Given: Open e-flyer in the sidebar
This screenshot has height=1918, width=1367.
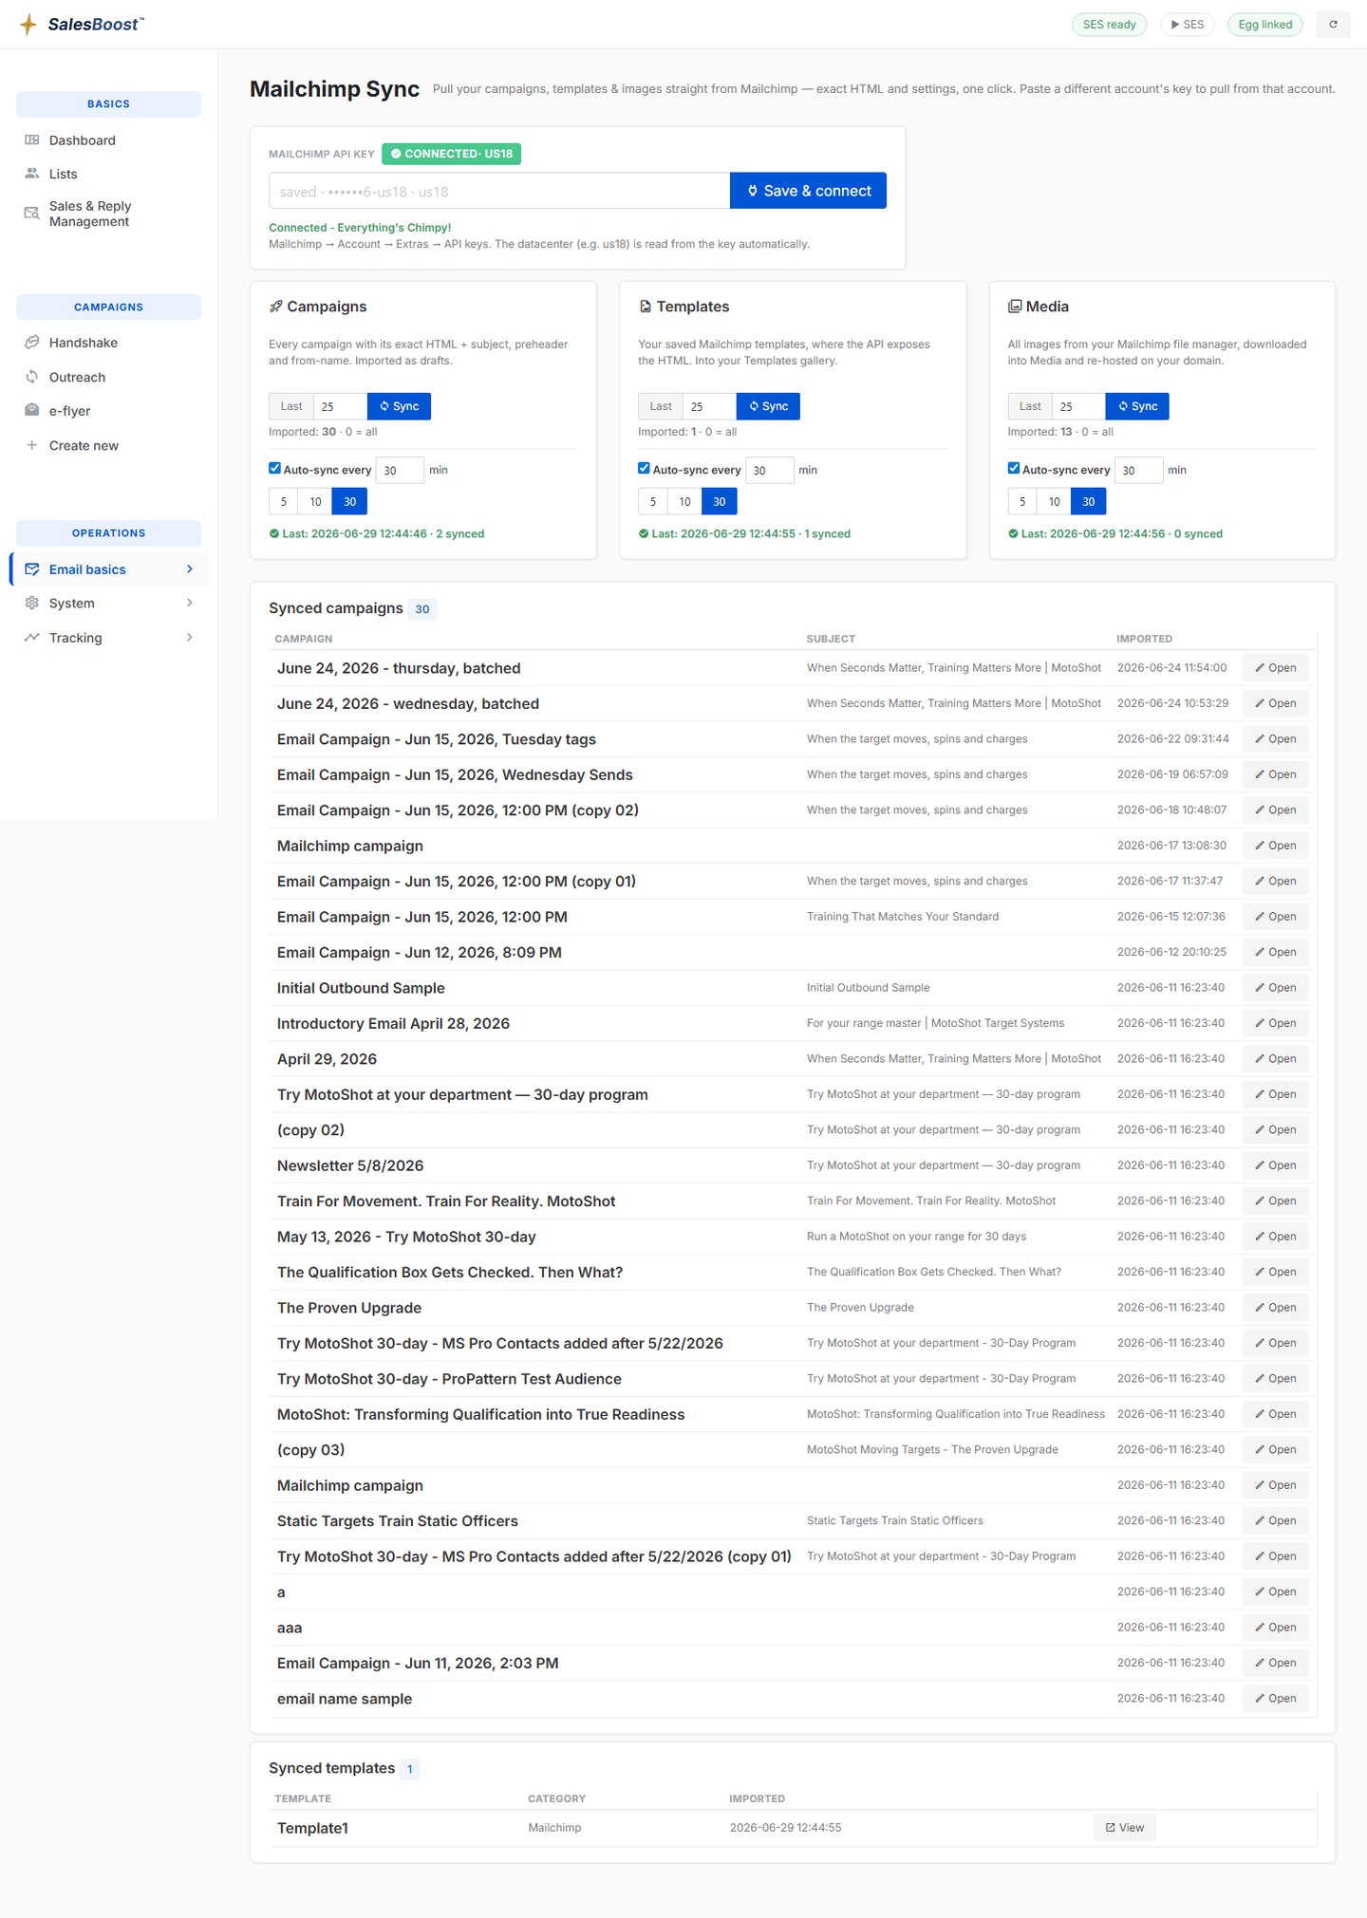Looking at the screenshot, I should [69, 411].
